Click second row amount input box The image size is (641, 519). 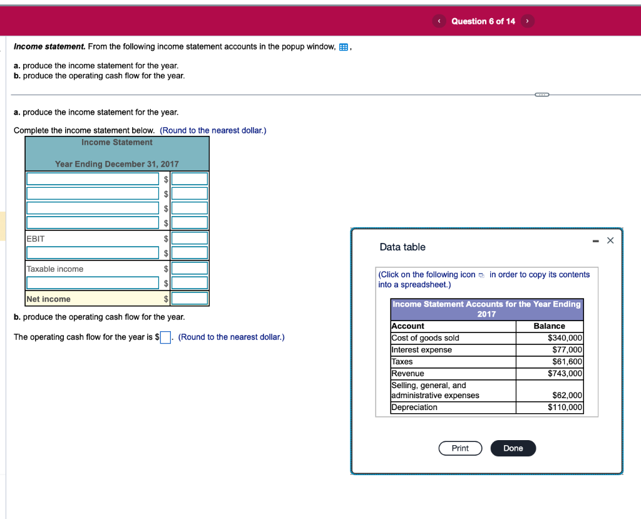190,193
